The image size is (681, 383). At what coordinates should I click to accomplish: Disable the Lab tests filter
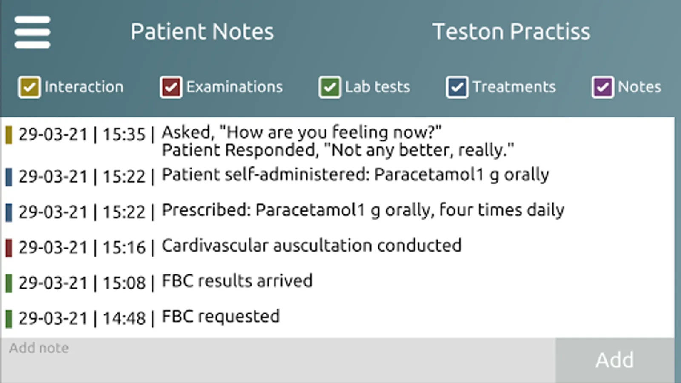[x=330, y=87]
